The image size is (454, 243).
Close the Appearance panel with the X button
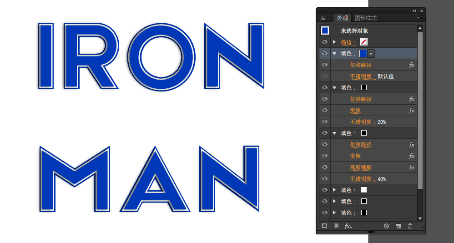[x=422, y=11]
